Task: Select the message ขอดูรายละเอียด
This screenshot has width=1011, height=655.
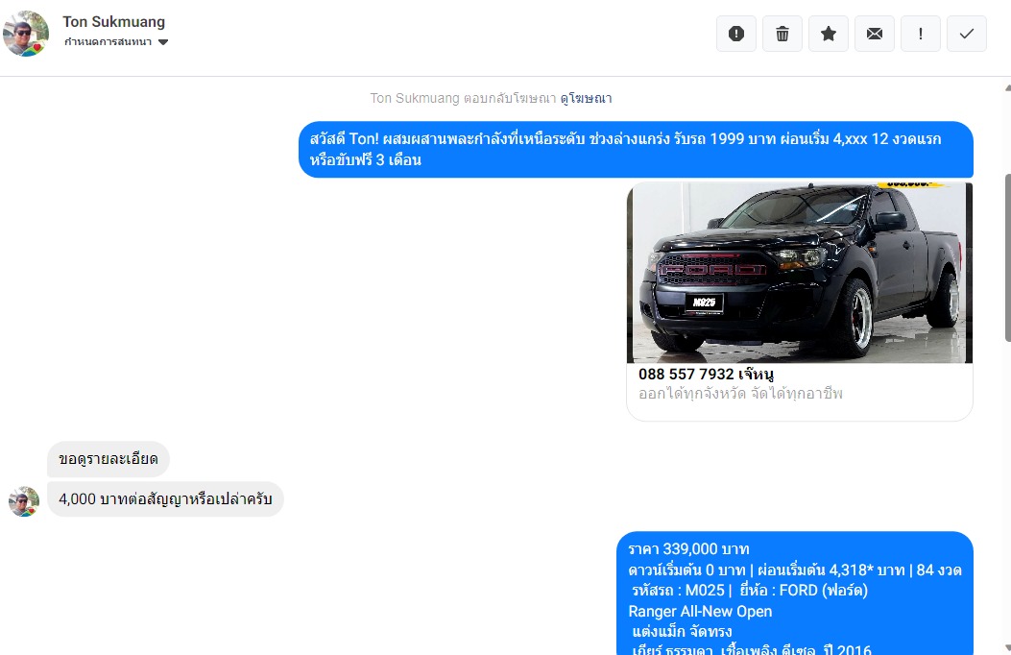Action: pos(108,459)
